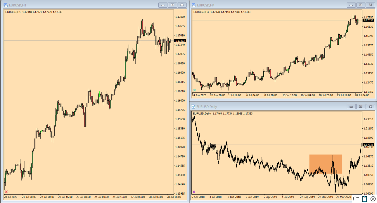Click the 28 Jul 04:00 label on H4 axis
The height and width of the screenshot is (203, 377).
(x=362, y=95)
